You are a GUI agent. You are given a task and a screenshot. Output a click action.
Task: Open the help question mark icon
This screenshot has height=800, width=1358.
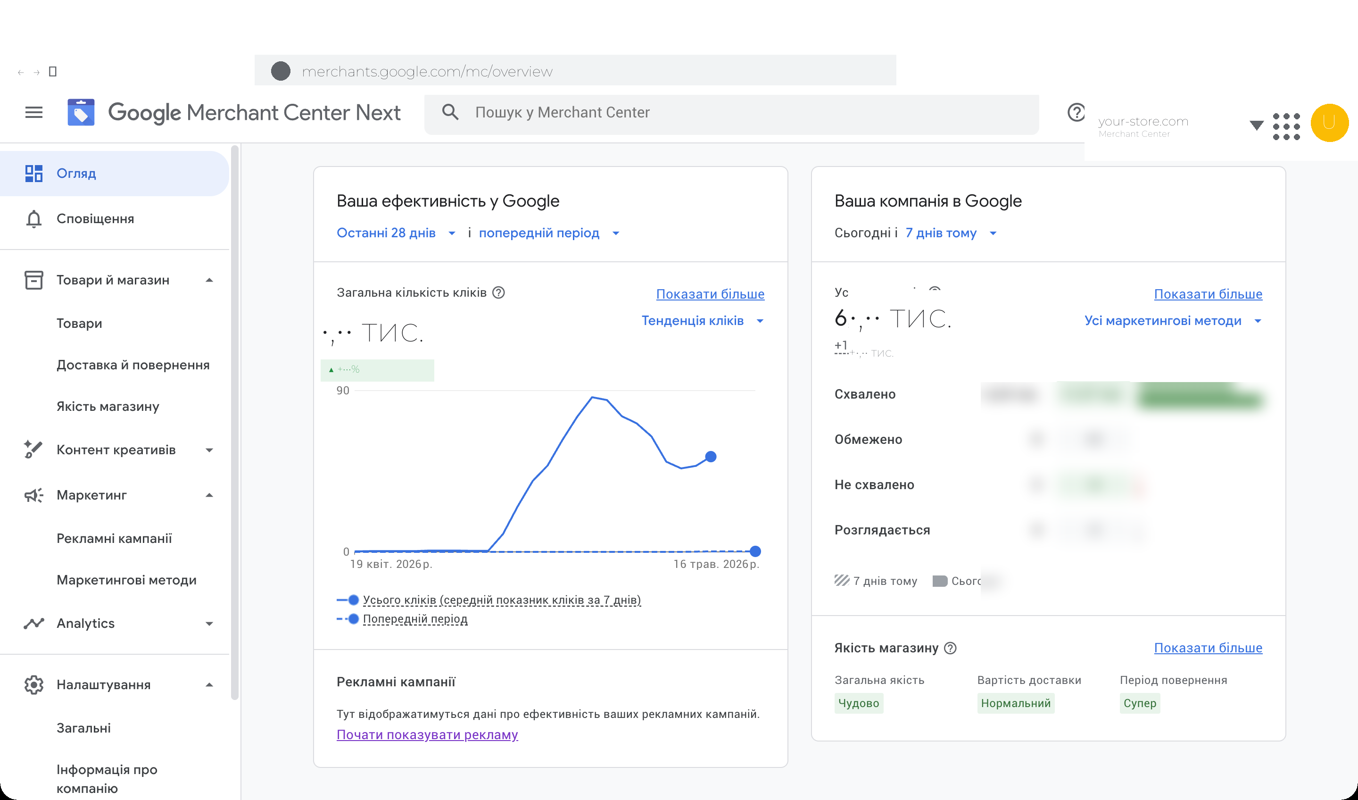[1076, 112]
